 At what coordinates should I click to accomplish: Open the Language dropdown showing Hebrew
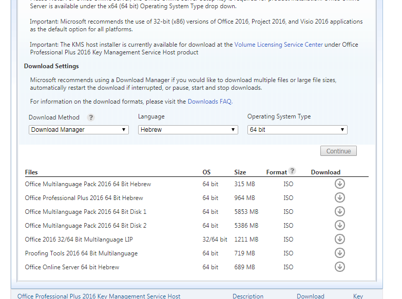click(188, 130)
